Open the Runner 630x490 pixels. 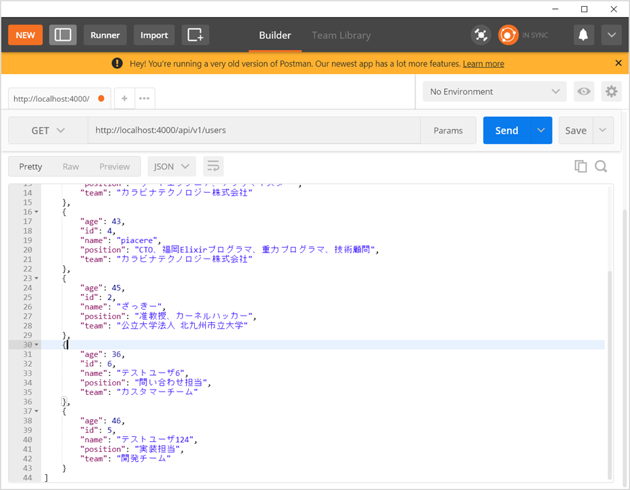[x=105, y=35]
